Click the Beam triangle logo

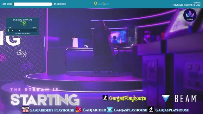point(166,98)
